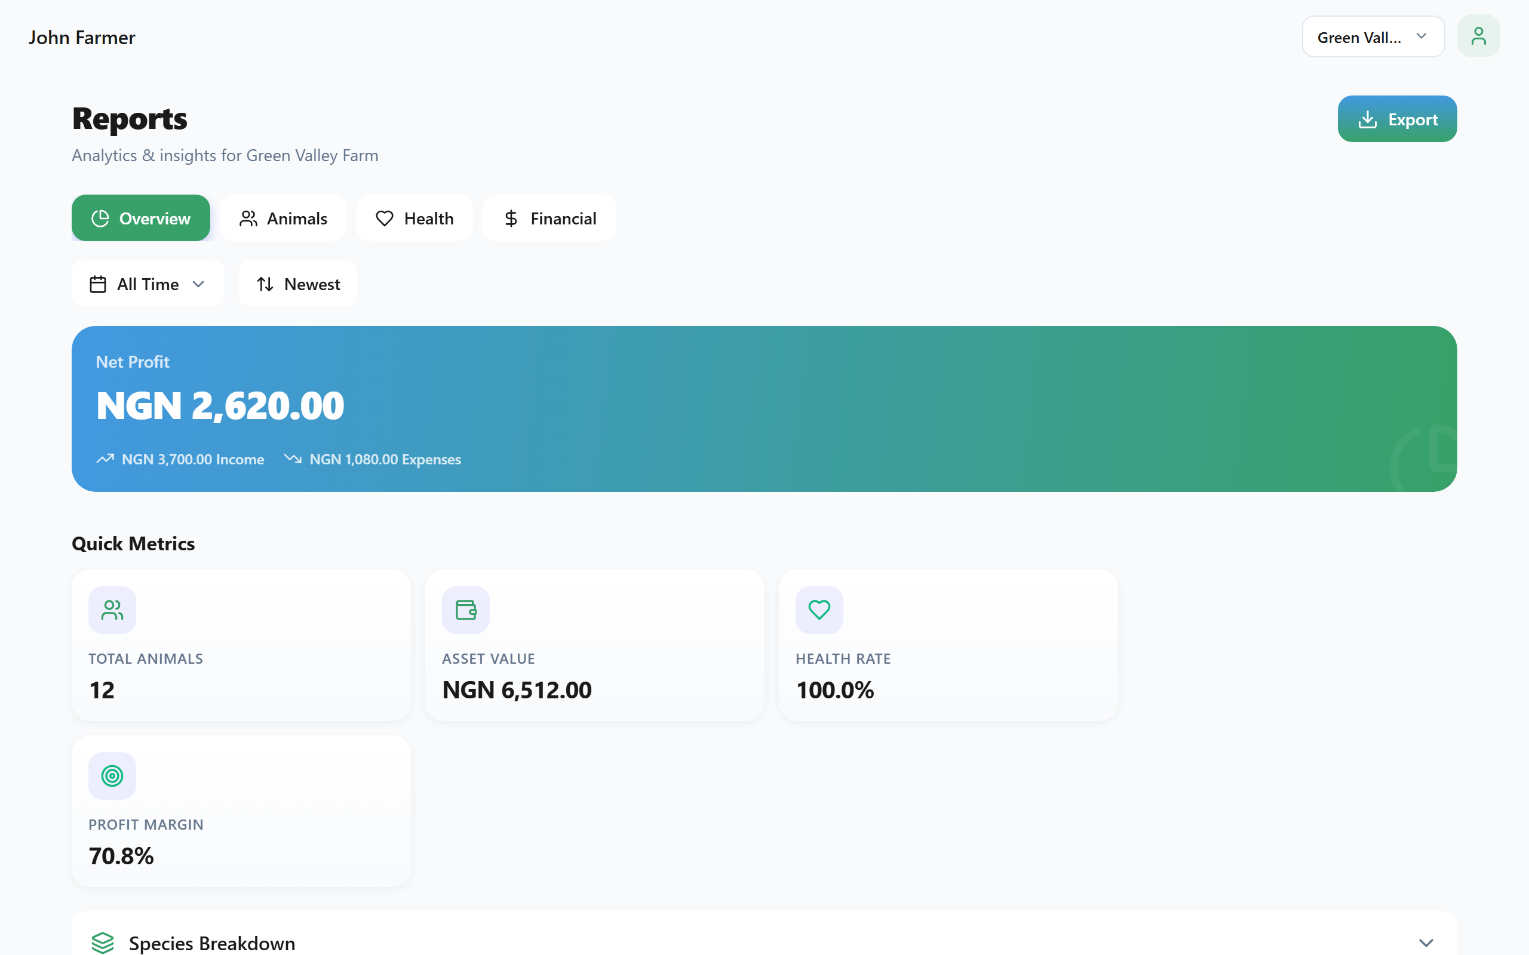Screen dimensions: 1529x955
Task: Click the Animals people icon
Action: click(248, 218)
